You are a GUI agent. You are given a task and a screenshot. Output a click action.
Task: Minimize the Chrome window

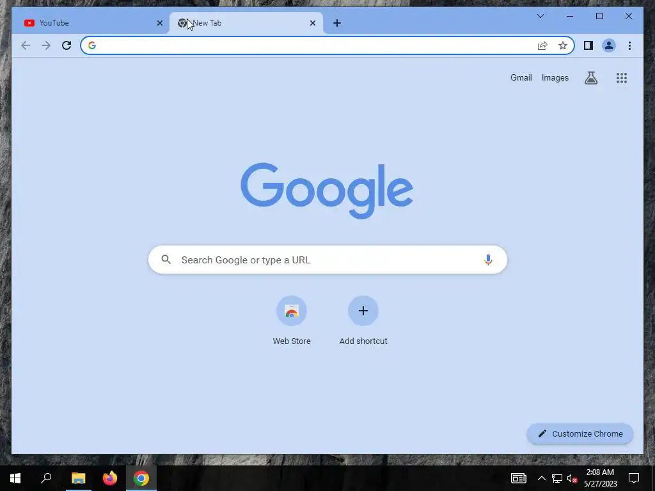coord(570,16)
